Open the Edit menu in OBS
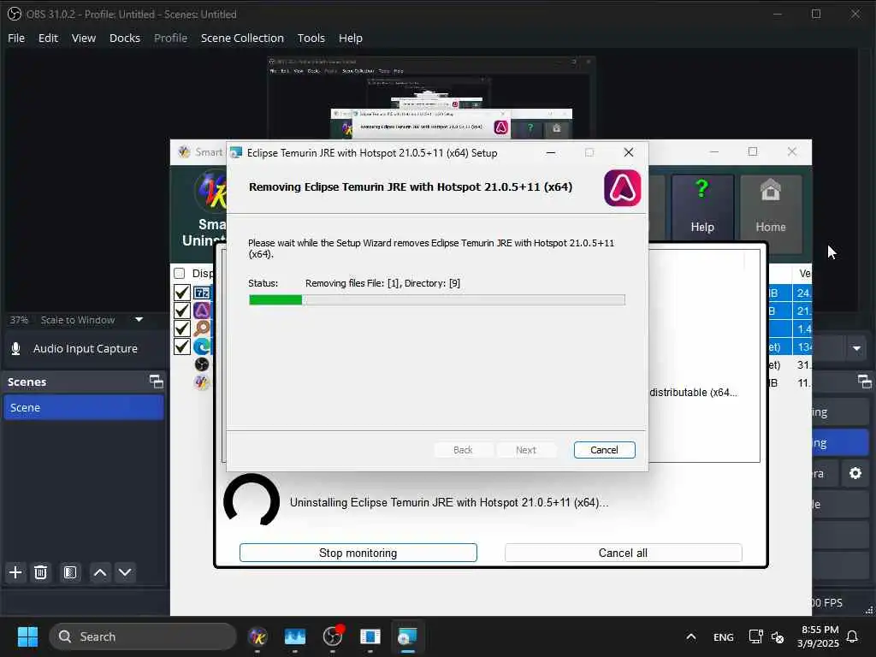 (x=48, y=38)
